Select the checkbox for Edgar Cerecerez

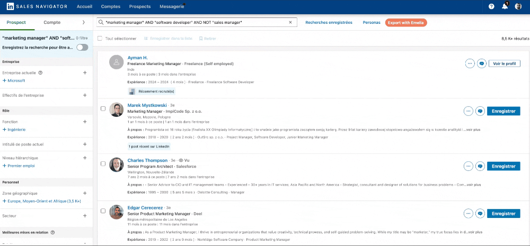tap(103, 211)
